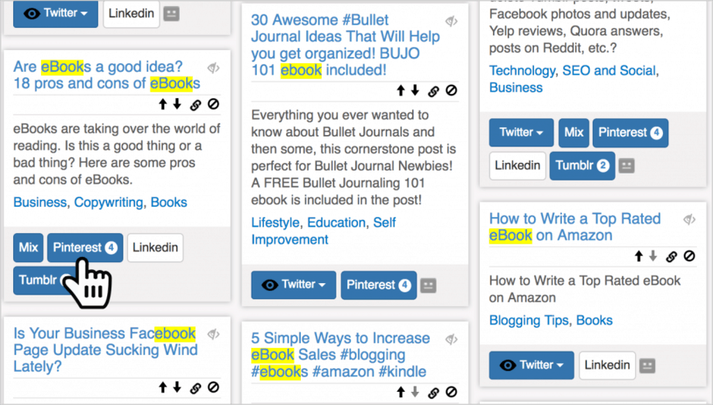Click the gray face icon beside Tumblr 2

(627, 165)
